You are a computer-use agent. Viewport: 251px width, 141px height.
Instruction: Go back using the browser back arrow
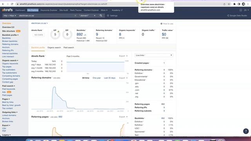pos(3,4)
